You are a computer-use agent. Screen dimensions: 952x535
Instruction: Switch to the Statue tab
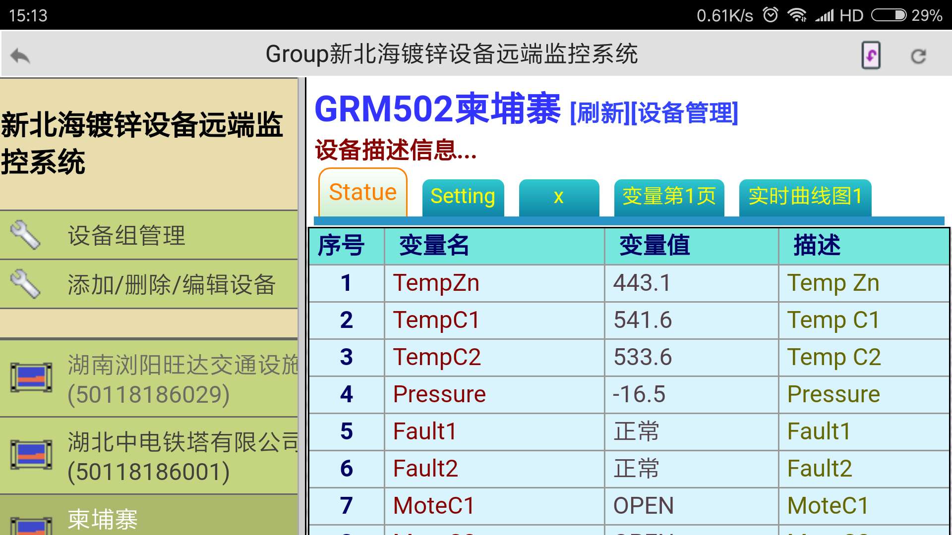pyautogui.click(x=362, y=193)
